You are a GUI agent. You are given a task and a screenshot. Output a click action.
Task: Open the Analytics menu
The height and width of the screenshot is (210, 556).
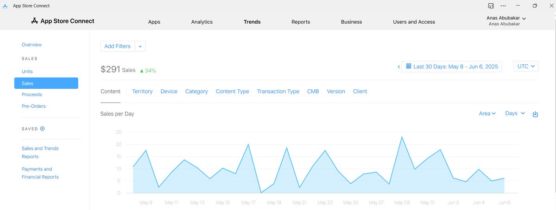(202, 22)
